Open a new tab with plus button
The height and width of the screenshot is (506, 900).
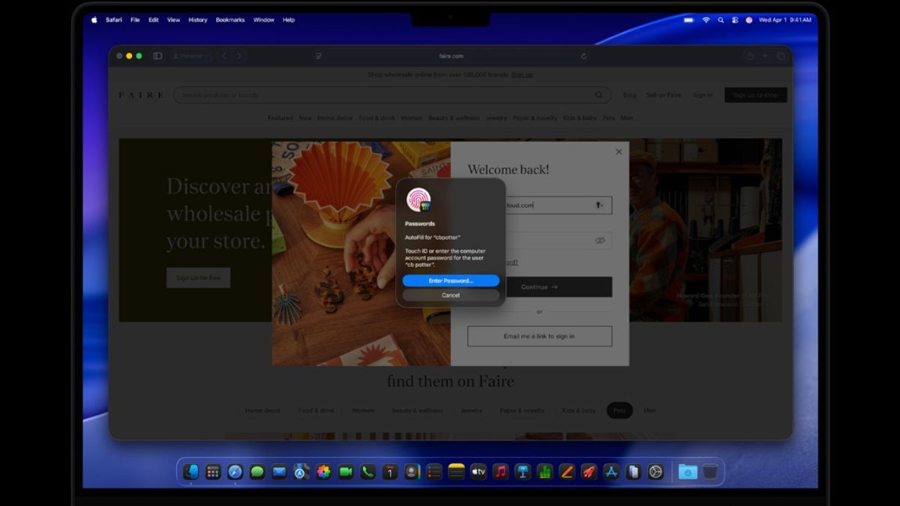765,56
